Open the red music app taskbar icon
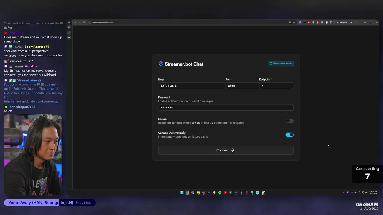The image size is (383, 215). 225,193
